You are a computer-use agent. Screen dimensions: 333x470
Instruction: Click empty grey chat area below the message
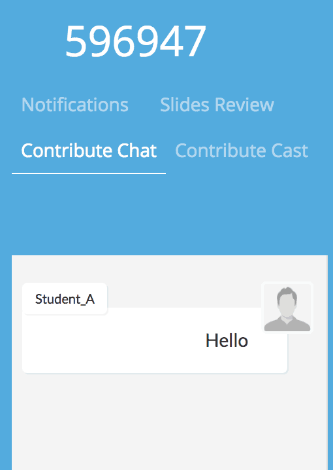pyautogui.click(x=170, y=423)
